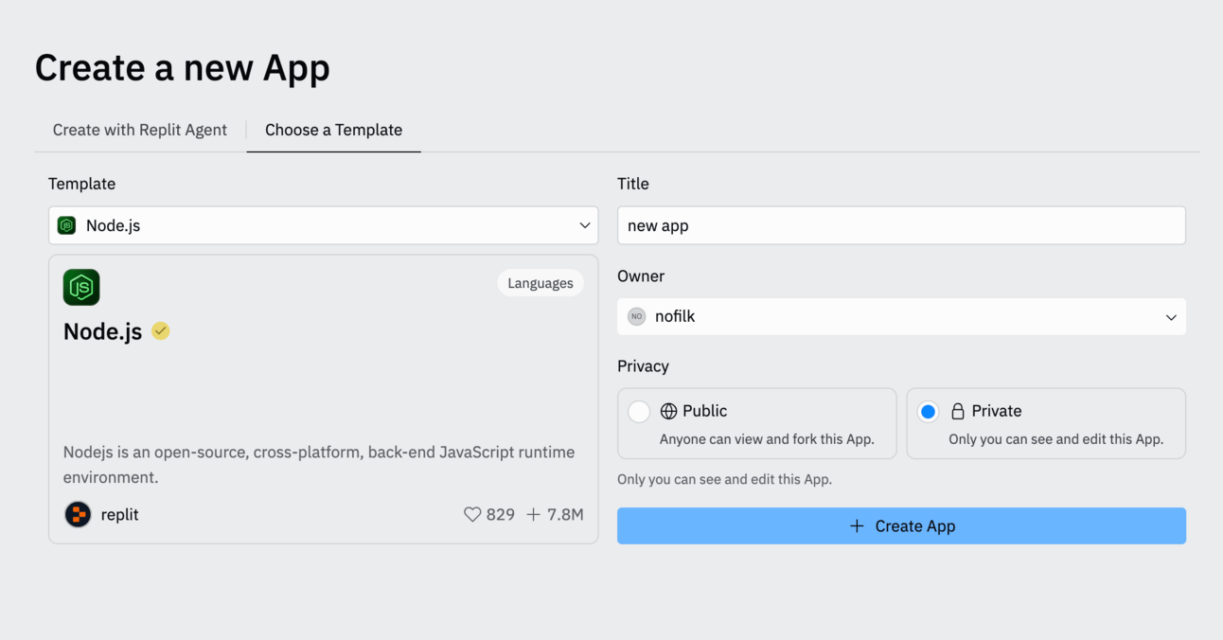This screenshot has height=640, width=1223.
Task: Click the verified checkmark badge beside Node.js
Action: (161, 330)
